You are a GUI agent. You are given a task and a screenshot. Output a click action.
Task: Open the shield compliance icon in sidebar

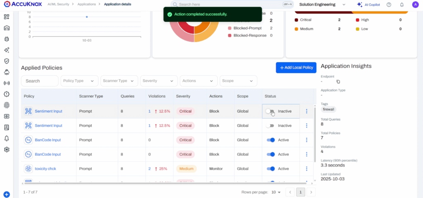pyautogui.click(x=7, y=61)
